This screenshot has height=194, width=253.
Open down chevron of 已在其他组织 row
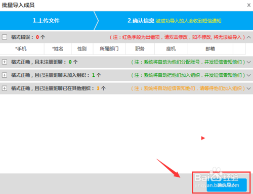click(x=248, y=88)
